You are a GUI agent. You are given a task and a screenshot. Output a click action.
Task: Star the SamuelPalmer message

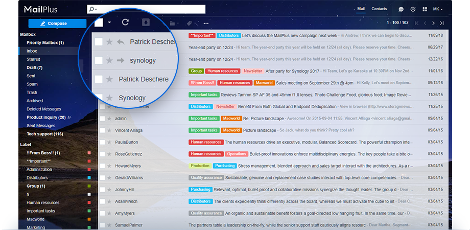109,225
